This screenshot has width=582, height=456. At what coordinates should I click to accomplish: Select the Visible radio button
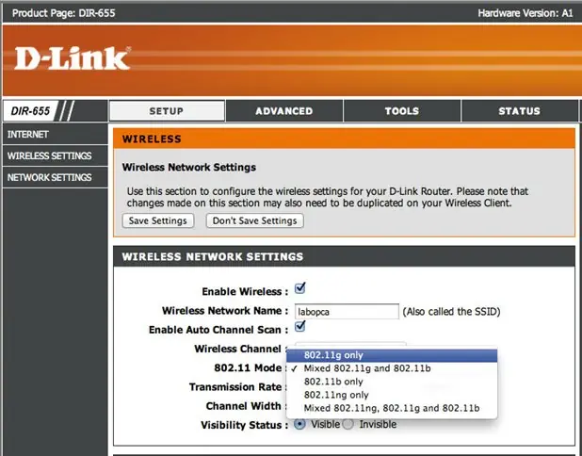coord(299,424)
